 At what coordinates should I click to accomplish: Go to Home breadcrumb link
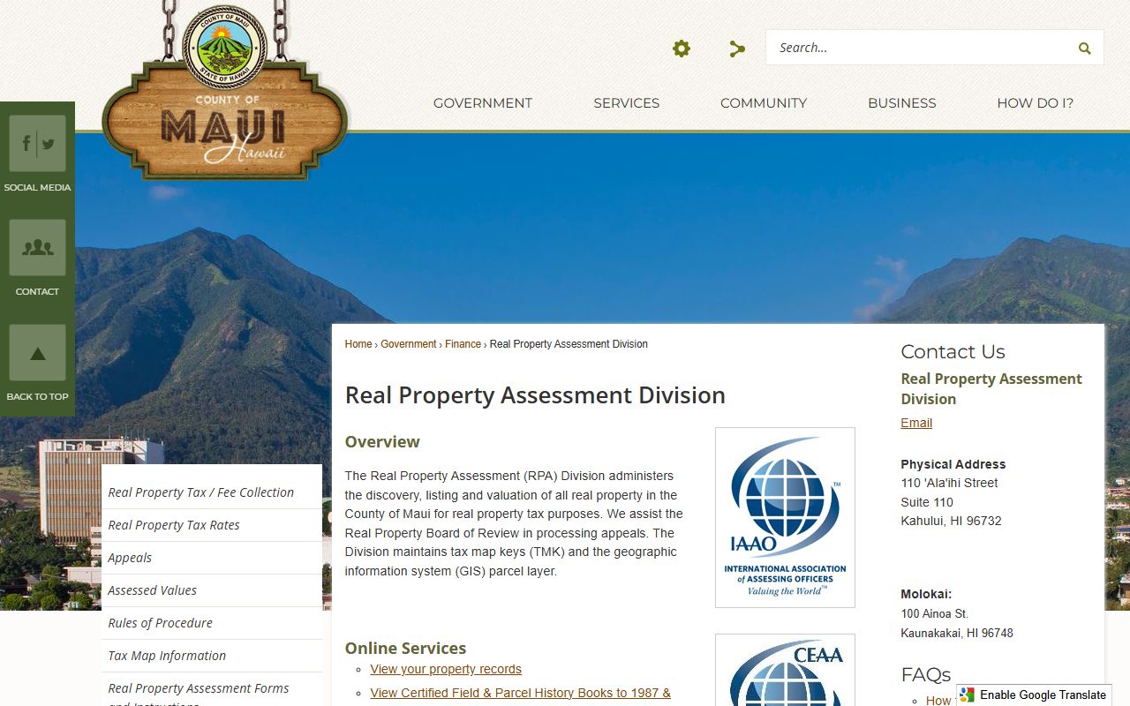tap(358, 344)
